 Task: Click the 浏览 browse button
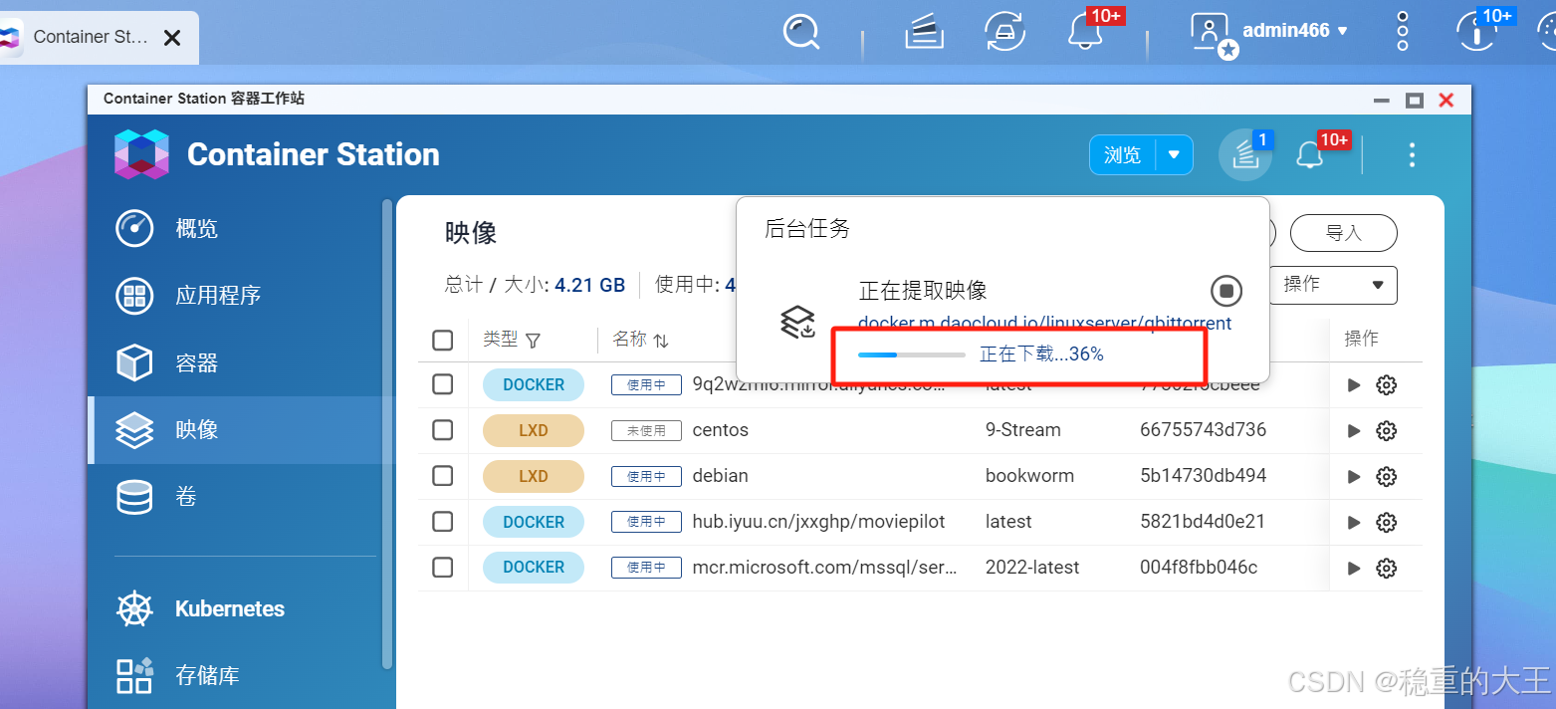(x=1122, y=154)
